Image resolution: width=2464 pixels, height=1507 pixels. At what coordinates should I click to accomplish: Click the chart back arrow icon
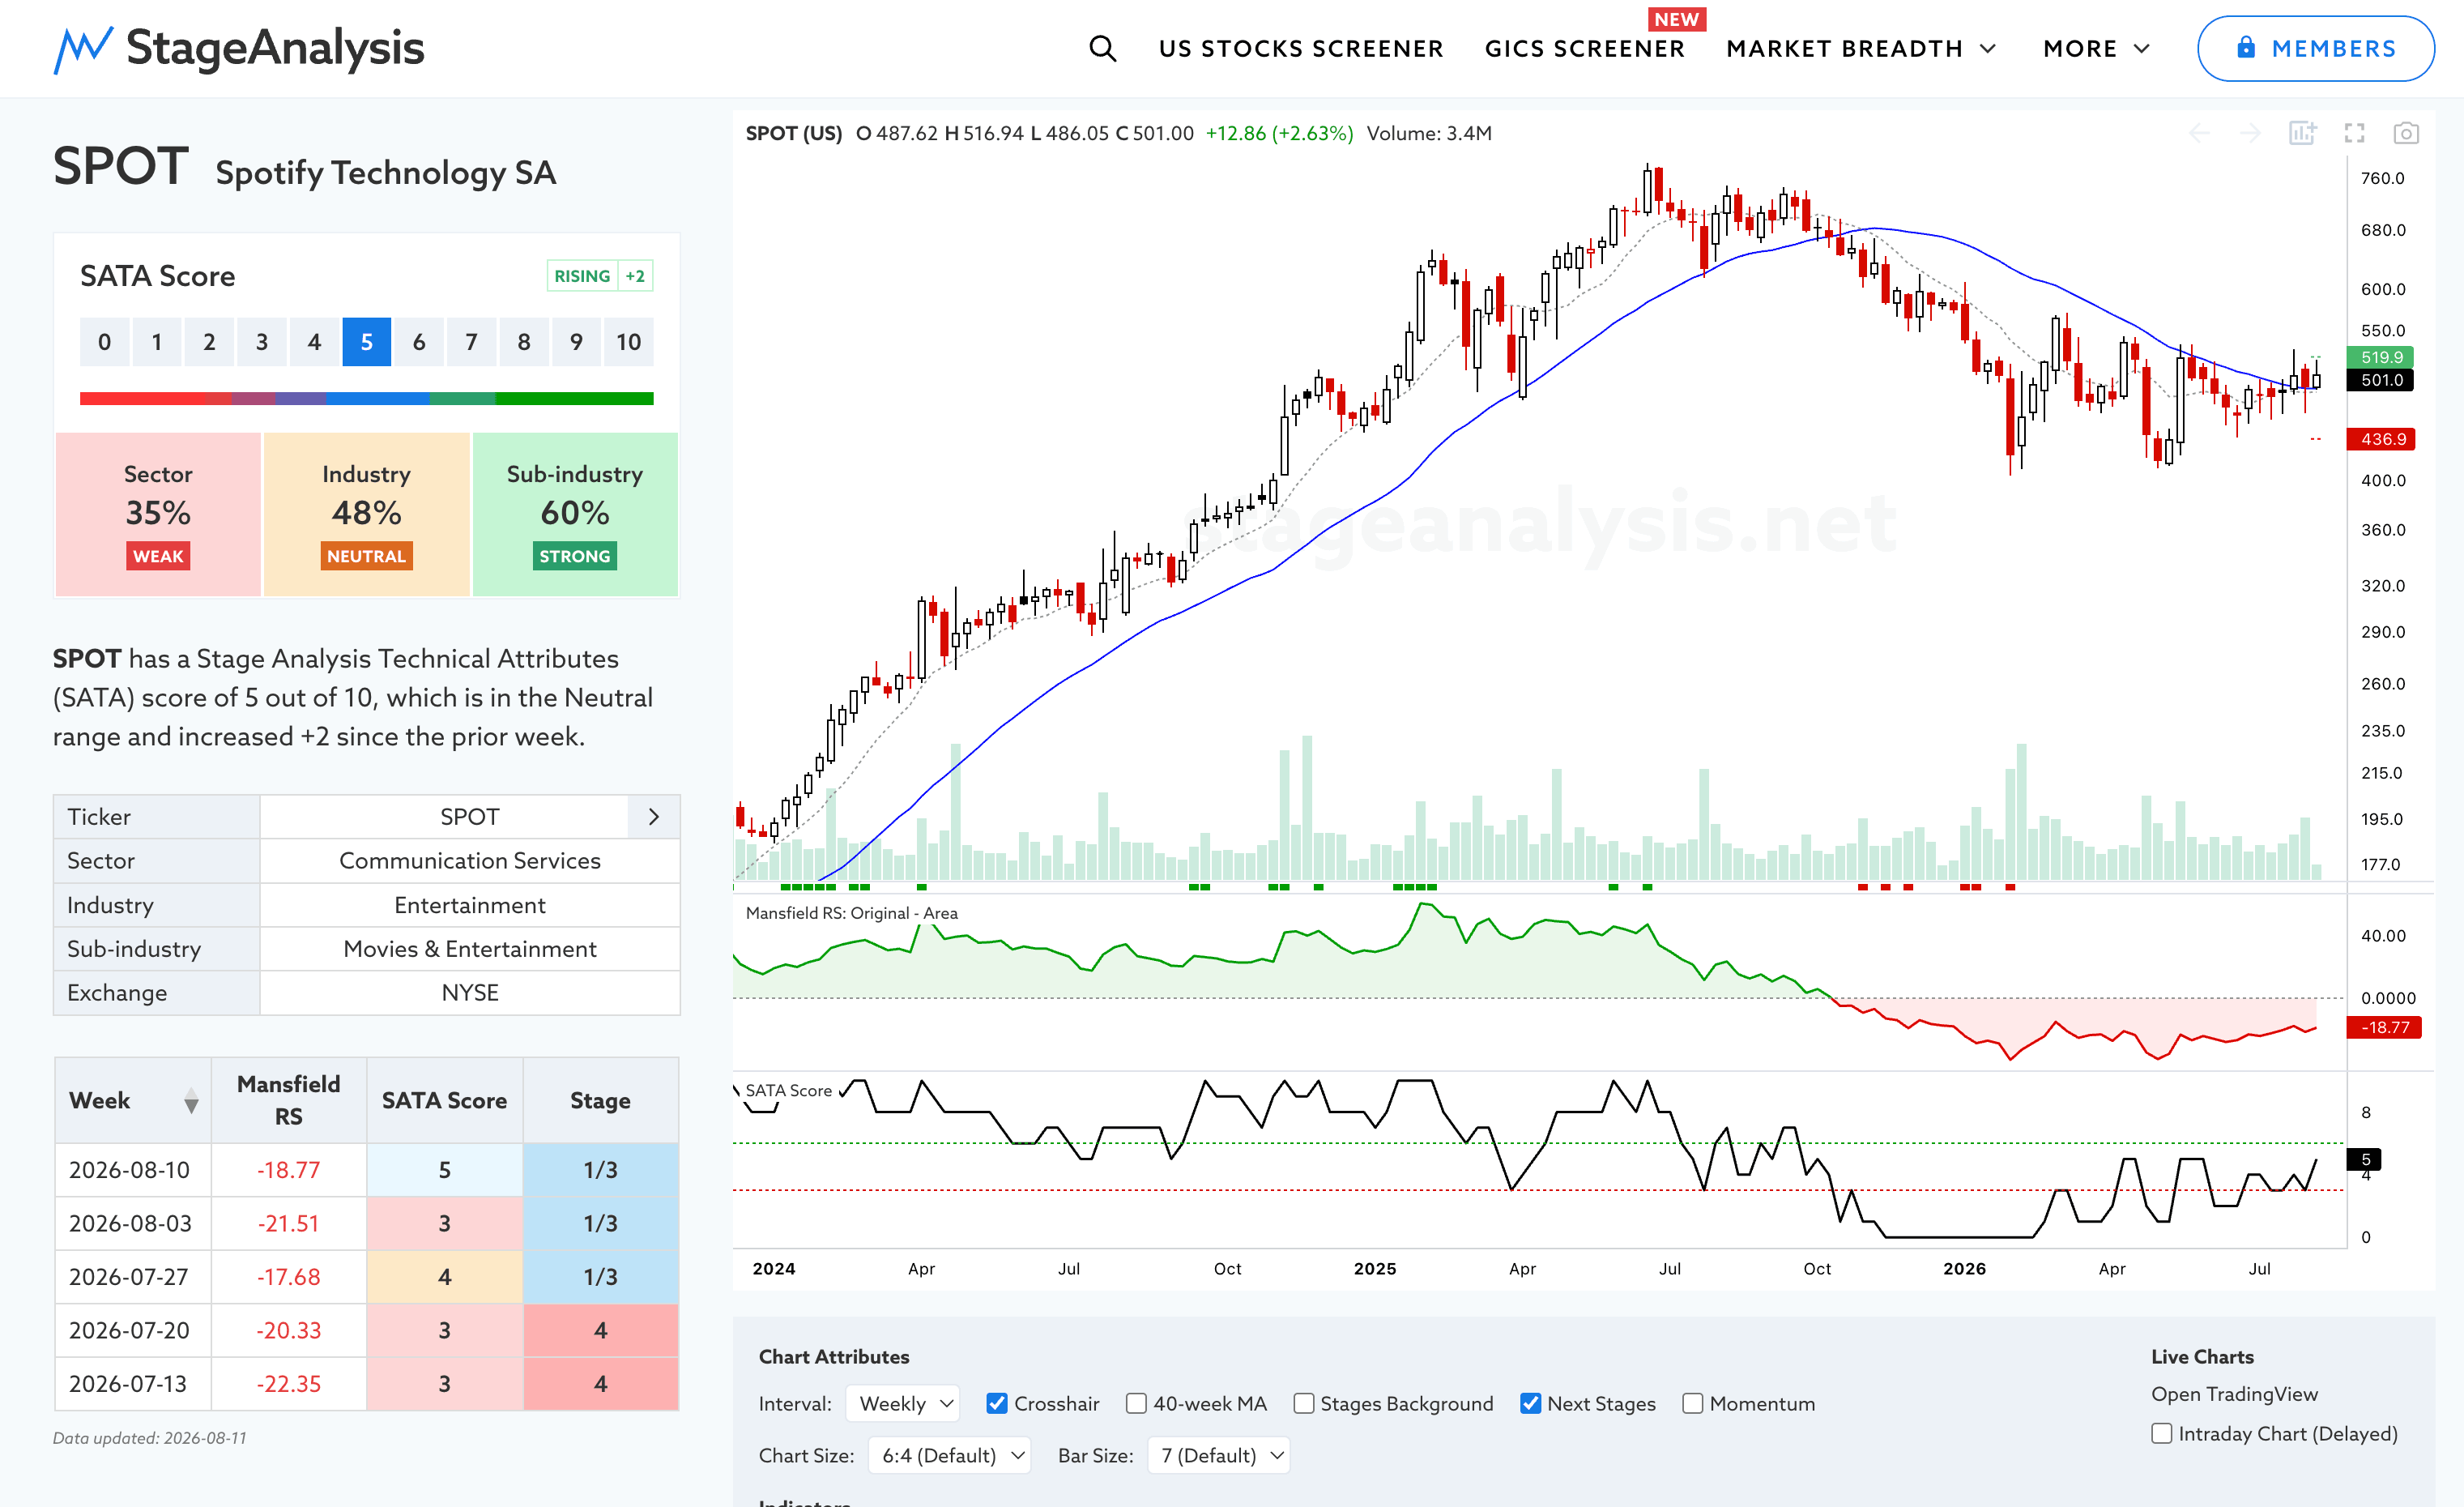click(x=2199, y=133)
